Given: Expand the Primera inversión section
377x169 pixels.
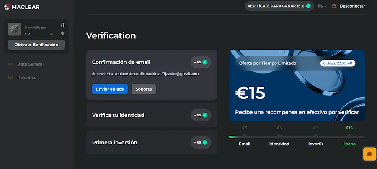Looking at the screenshot, I should click(x=114, y=142).
